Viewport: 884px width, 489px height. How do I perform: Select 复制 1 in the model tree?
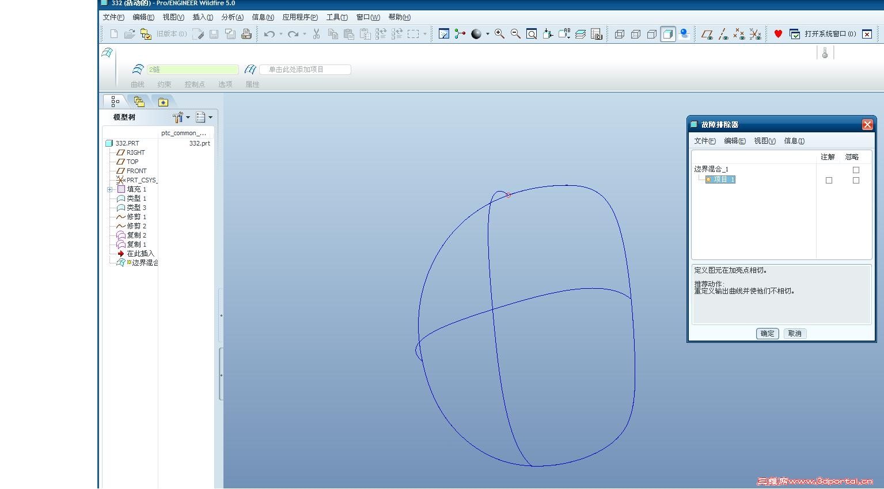coord(136,244)
